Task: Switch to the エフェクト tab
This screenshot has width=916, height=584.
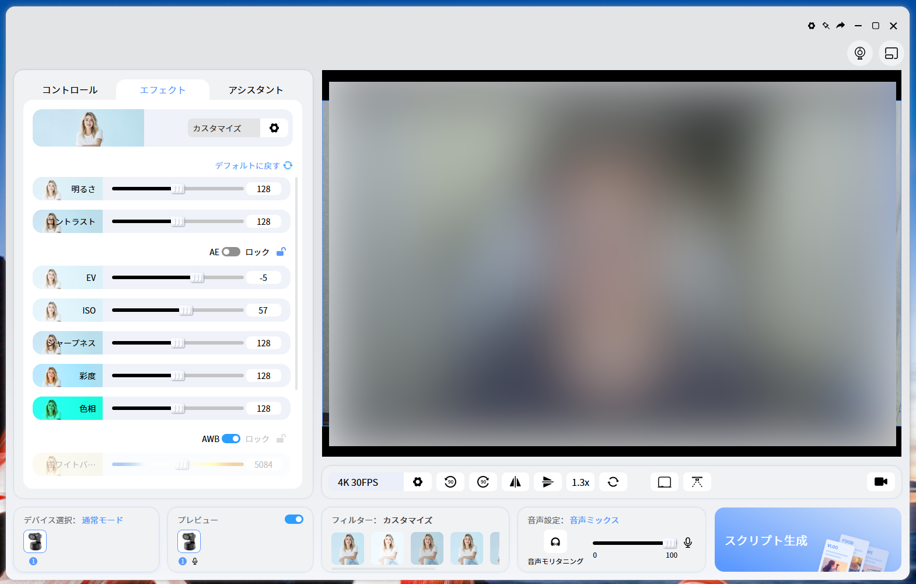Action: coord(163,90)
